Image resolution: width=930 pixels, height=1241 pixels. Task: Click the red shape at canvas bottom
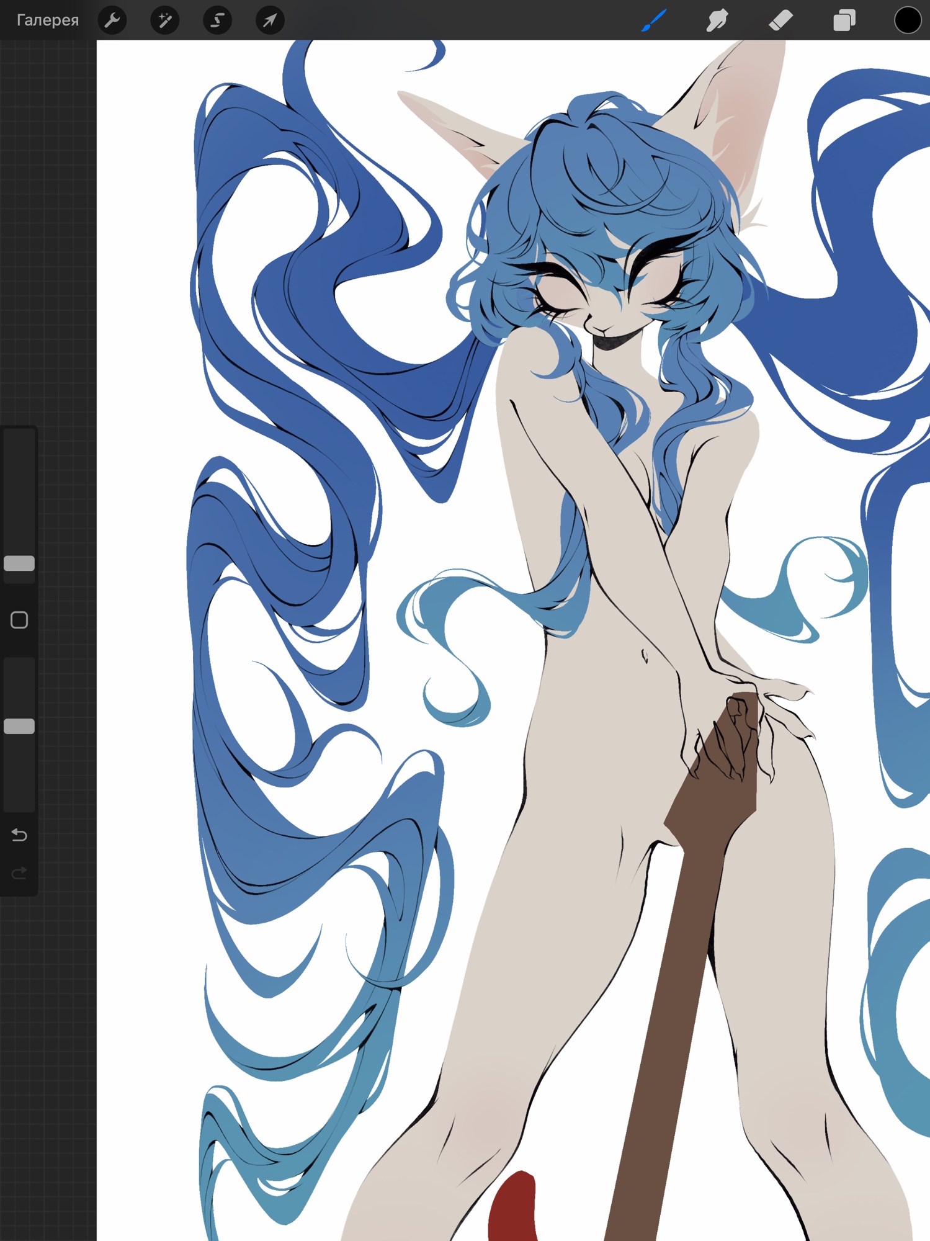[512, 1207]
